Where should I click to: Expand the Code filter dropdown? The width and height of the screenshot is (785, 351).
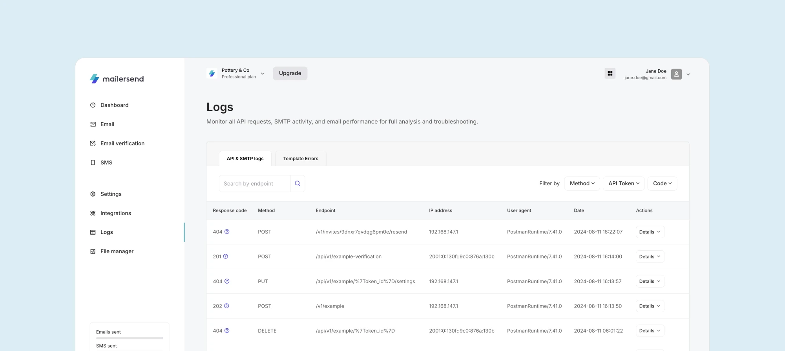662,183
